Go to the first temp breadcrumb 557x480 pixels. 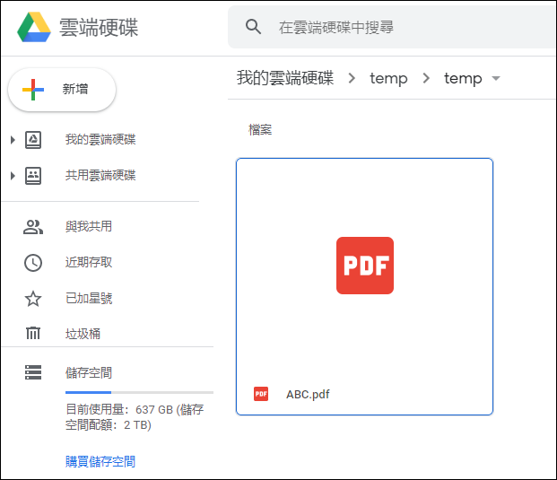pos(388,79)
